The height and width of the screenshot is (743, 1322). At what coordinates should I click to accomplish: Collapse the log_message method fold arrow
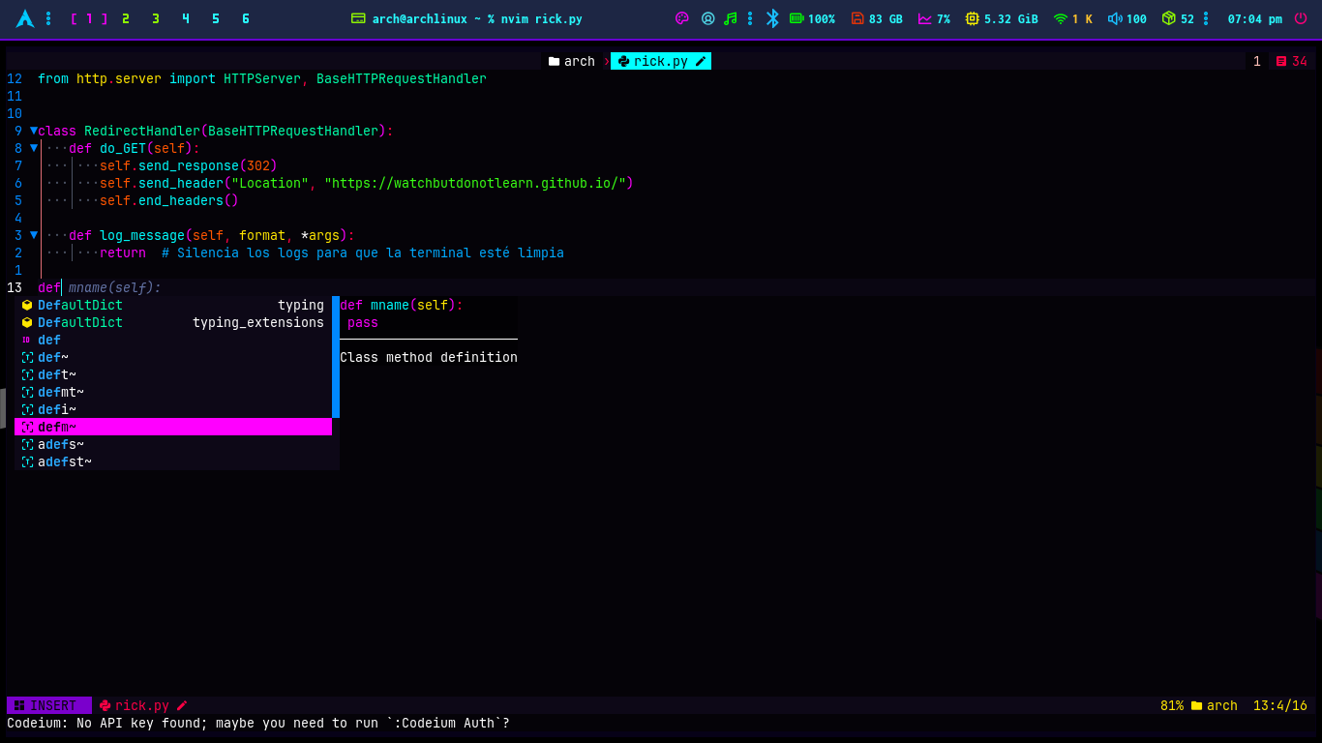34,235
